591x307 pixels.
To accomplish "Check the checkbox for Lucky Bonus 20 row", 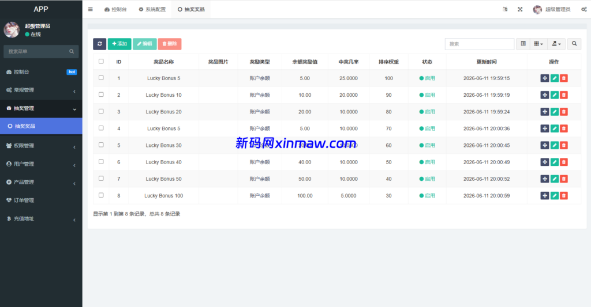I will pos(101,111).
